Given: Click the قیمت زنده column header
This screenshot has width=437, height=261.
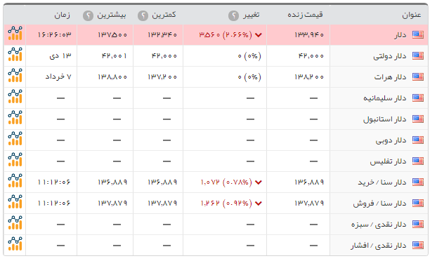Looking at the screenshot, I should tap(305, 15).
